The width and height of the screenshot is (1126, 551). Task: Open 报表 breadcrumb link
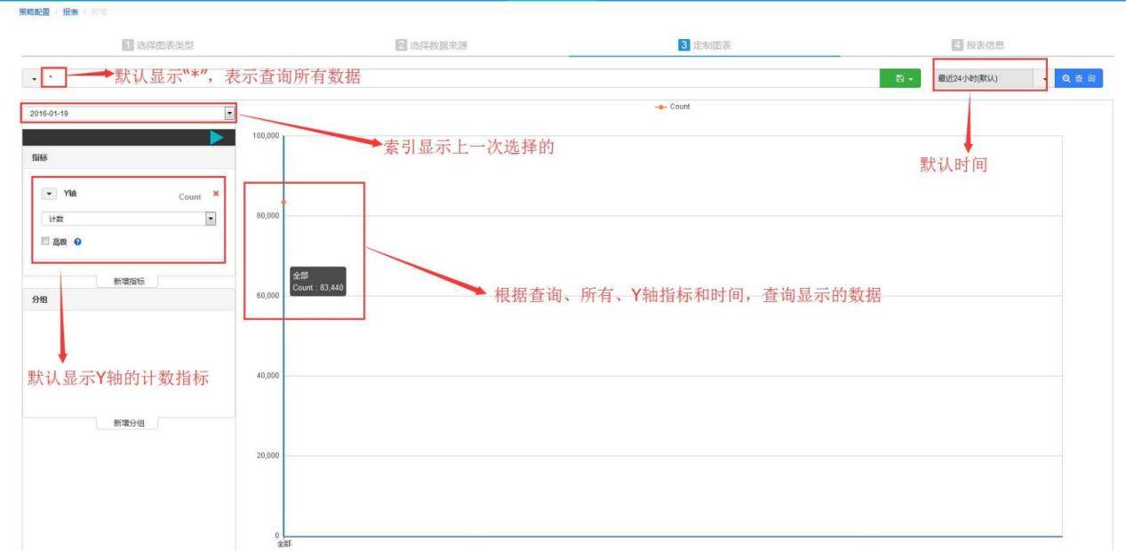click(70, 10)
